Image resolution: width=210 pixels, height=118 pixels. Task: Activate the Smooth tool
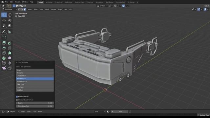pos(10,58)
